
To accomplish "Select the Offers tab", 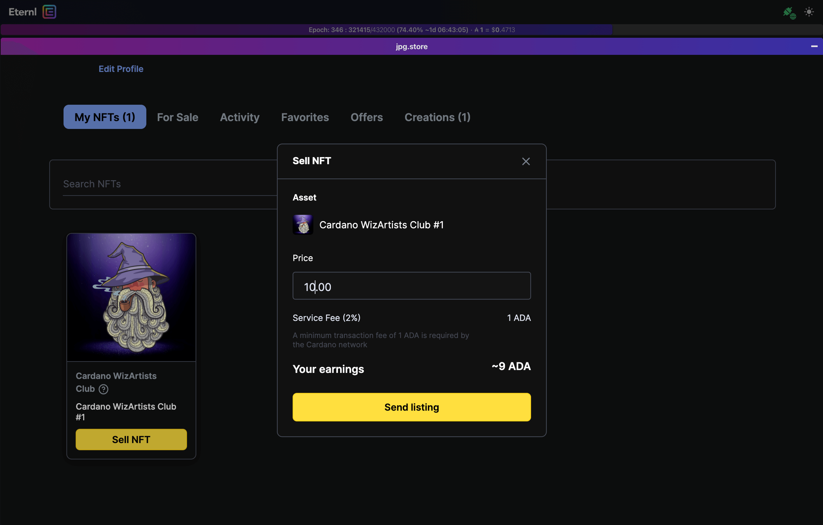I will (366, 117).
